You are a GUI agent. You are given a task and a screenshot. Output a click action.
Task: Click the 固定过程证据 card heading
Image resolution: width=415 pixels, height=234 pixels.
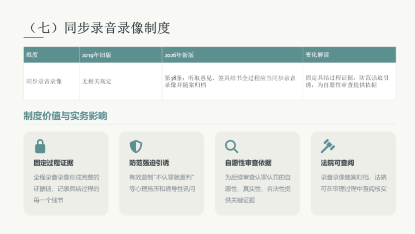click(x=53, y=163)
